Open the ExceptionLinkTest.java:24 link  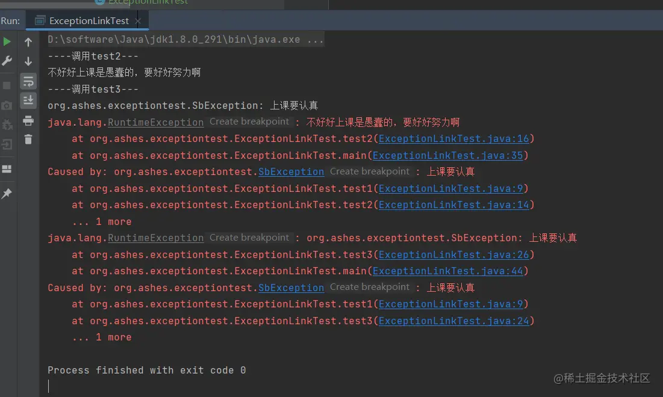(453, 321)
